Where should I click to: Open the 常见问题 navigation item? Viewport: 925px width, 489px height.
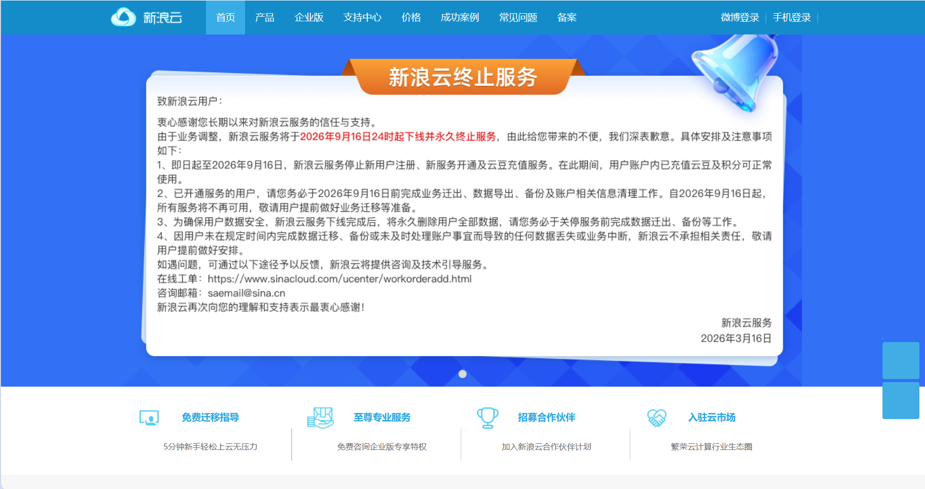(x=518, y=17)
